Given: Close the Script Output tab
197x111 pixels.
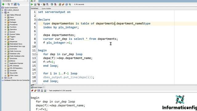Looking at the screenshot, I should coord(44,87).
